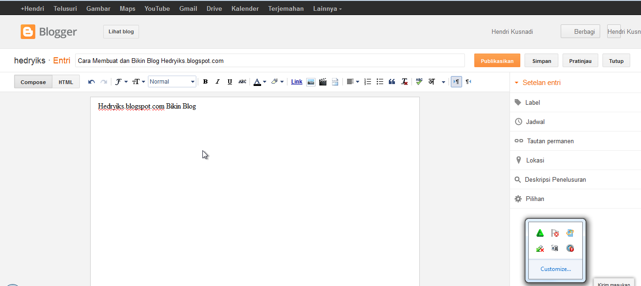
Task: Click the Lihat blog button
Action: tap(121, 31)
